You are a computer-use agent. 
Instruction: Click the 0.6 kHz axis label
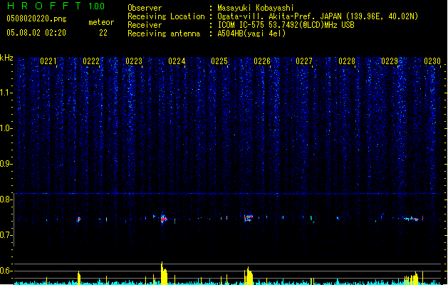click(x=6, y=271)
